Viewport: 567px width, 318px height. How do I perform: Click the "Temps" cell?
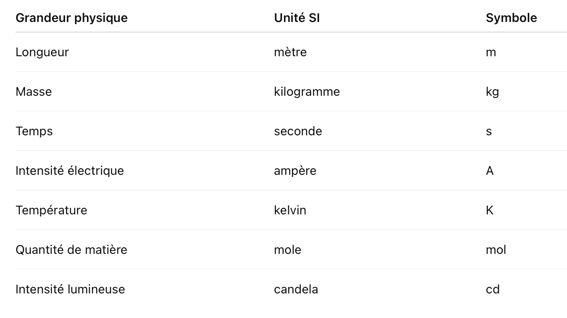[34, 131]
